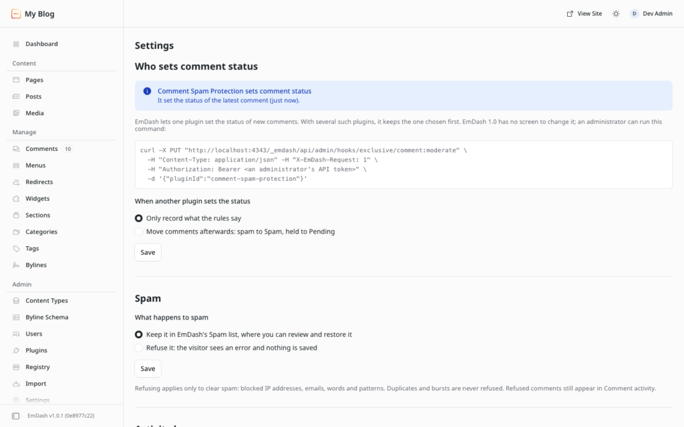Open the Registry menu item

pyautogui.click(x=61, y=367)
